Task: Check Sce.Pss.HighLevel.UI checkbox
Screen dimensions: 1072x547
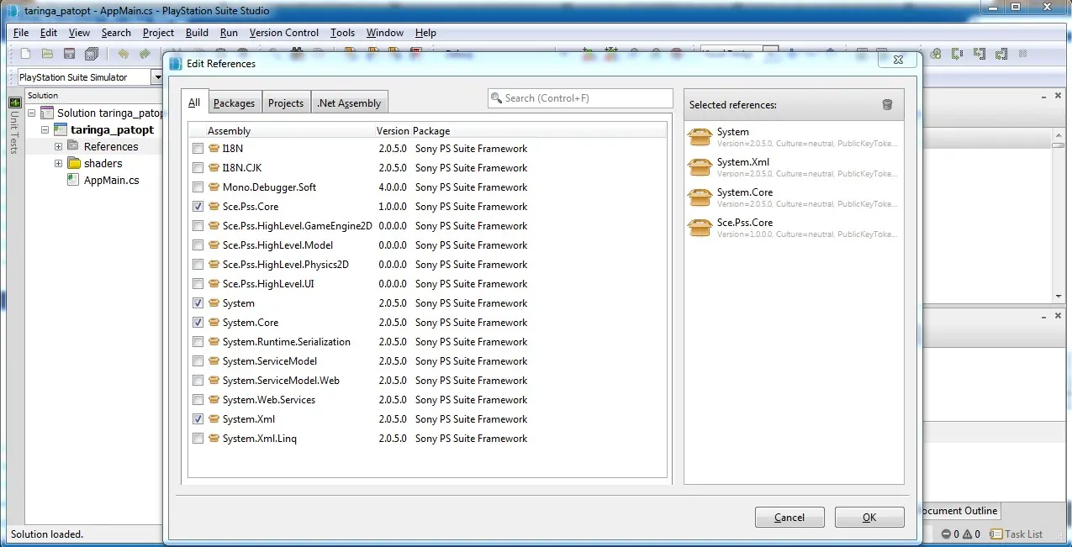Action: pos(198,284)
